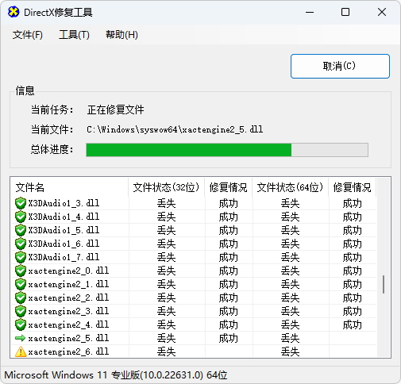Click the green shield icon for X3DAudio1_4.dll

(21, 217)
